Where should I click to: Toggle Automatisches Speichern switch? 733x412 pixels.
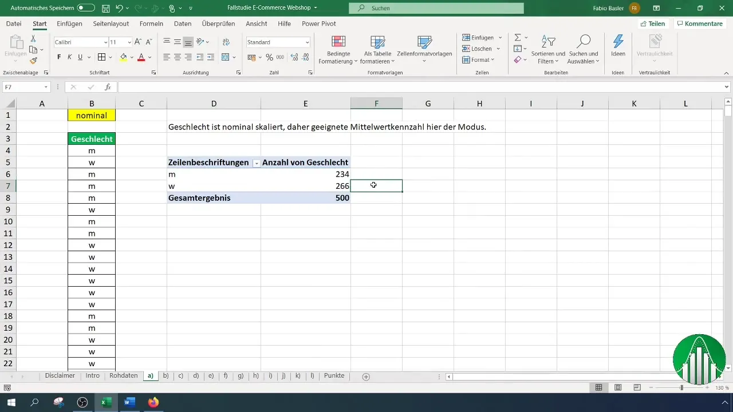[x=86, y=9]
